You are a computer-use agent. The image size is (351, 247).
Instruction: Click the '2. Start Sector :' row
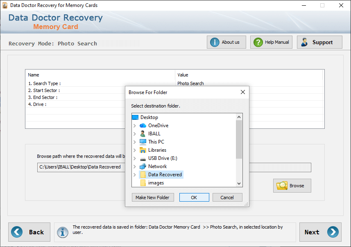pyautogui.click(x=44, y=90)
